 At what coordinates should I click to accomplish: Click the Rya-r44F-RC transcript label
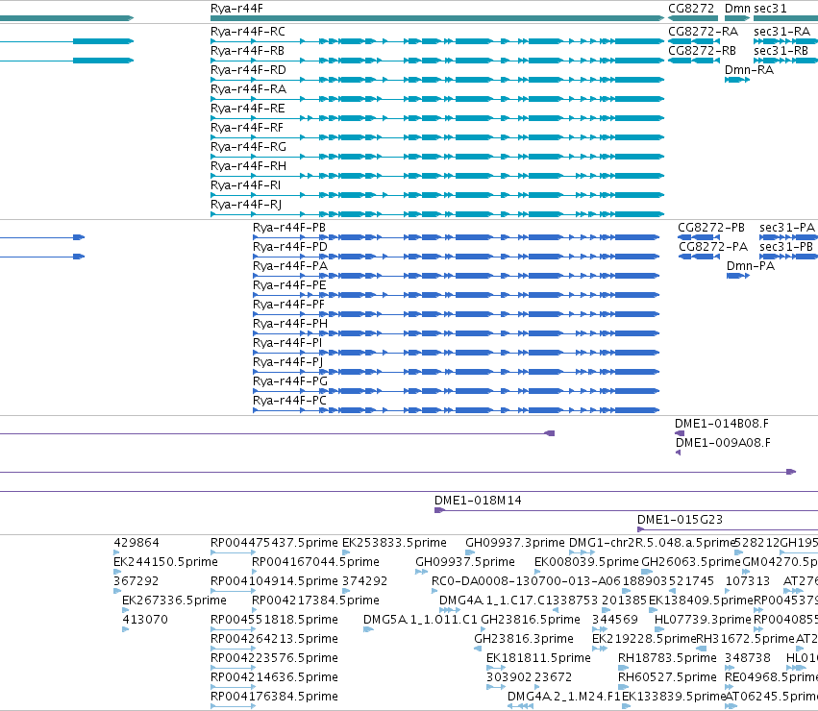point(248,32)
